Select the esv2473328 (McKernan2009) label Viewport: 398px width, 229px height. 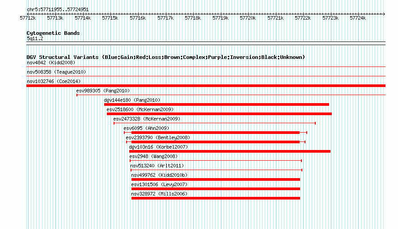(147, 119)
